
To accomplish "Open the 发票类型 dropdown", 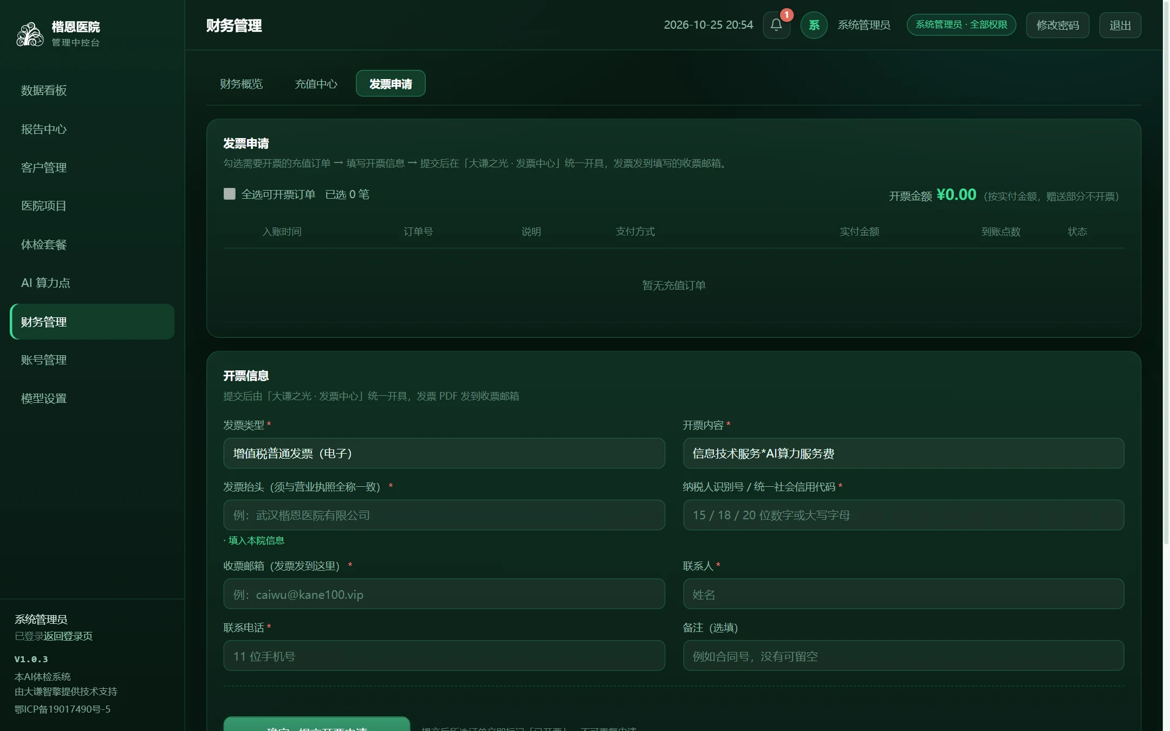I will [x=444, y=453].
